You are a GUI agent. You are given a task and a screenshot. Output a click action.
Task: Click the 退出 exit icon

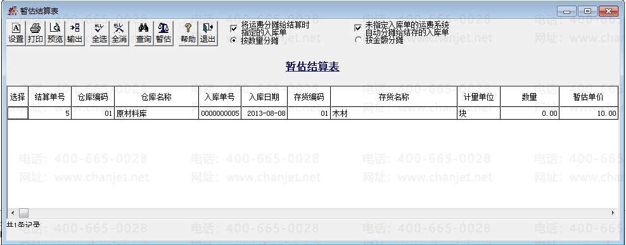(x=208, y=33)
